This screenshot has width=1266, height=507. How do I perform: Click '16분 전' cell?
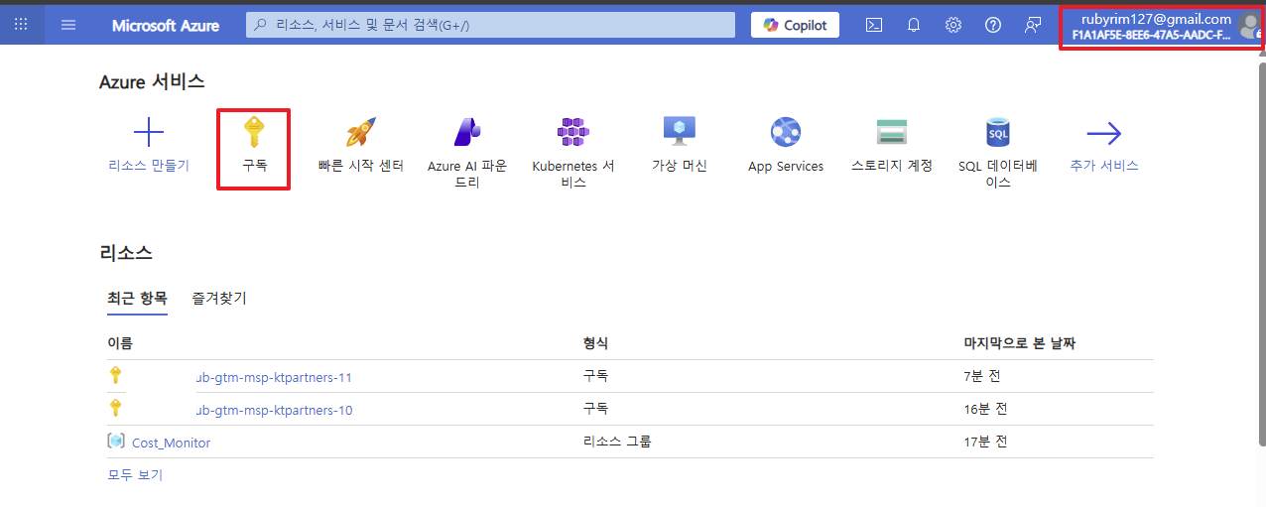pyautogui.click(x=985, y=409)
